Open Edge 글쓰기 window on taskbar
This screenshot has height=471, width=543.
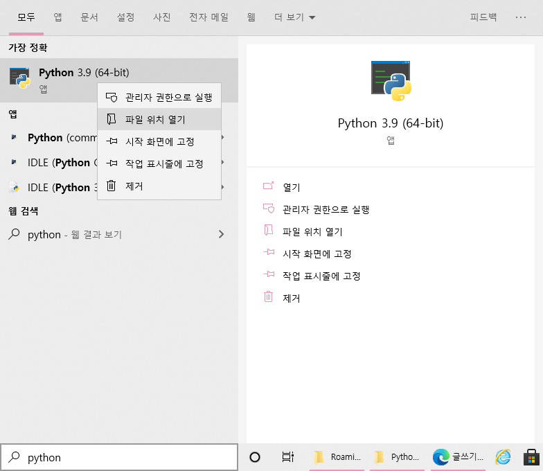point(458,457)
